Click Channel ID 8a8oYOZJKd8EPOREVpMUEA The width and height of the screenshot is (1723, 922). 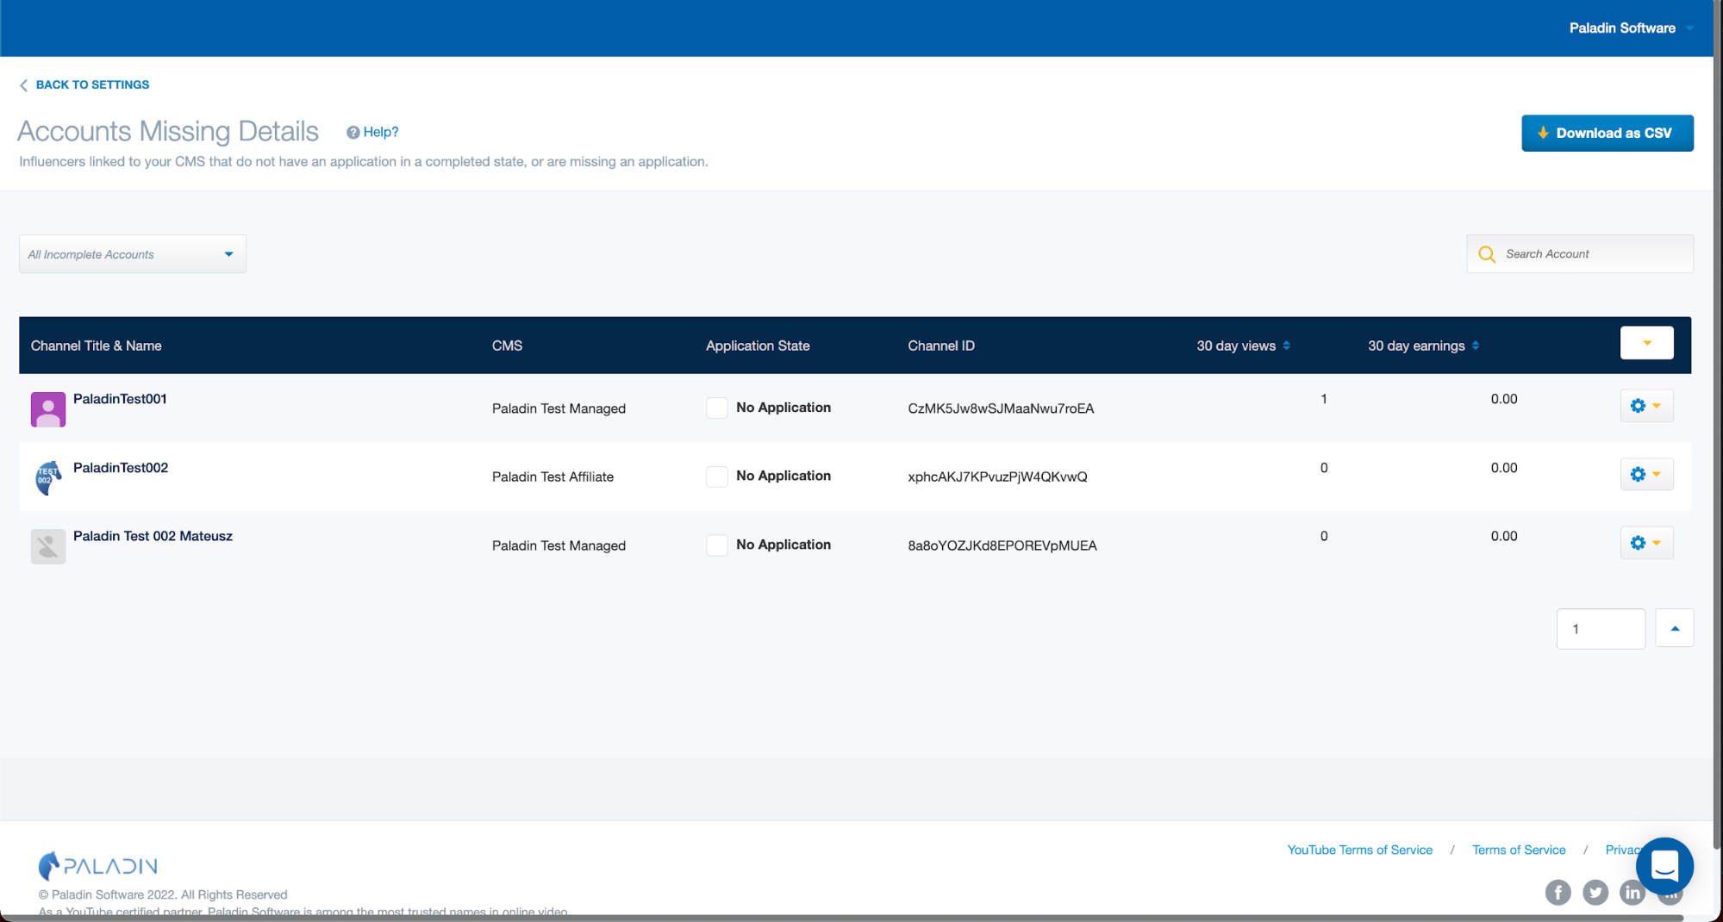1002,545
